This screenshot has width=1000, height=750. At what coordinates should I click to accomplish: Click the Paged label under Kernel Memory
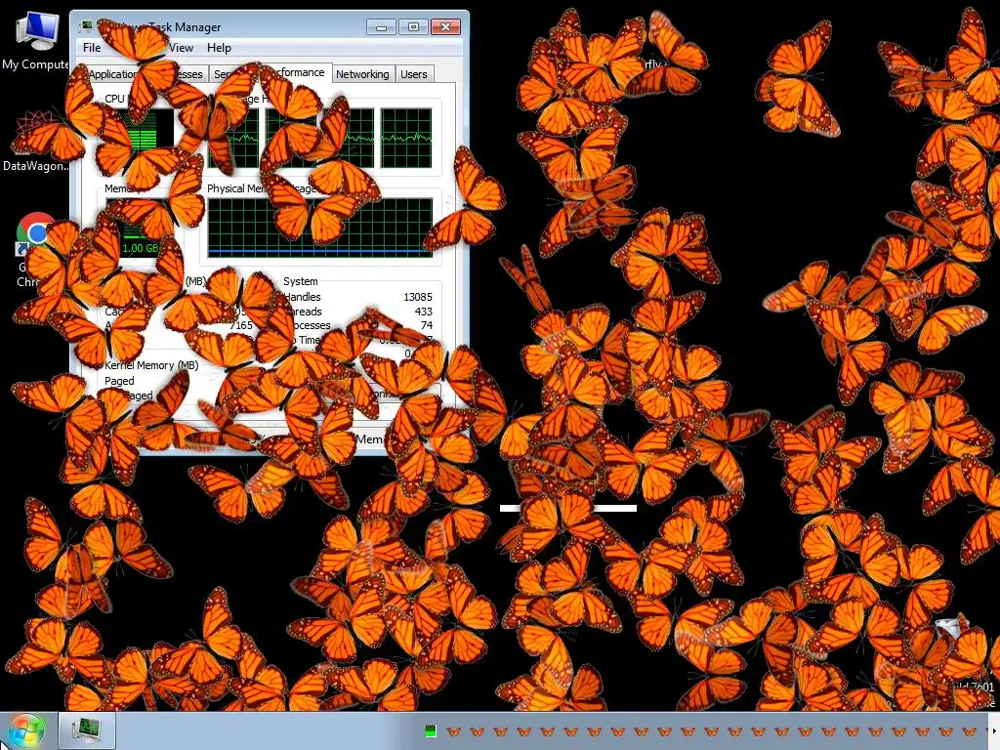(x=119, y=381)
